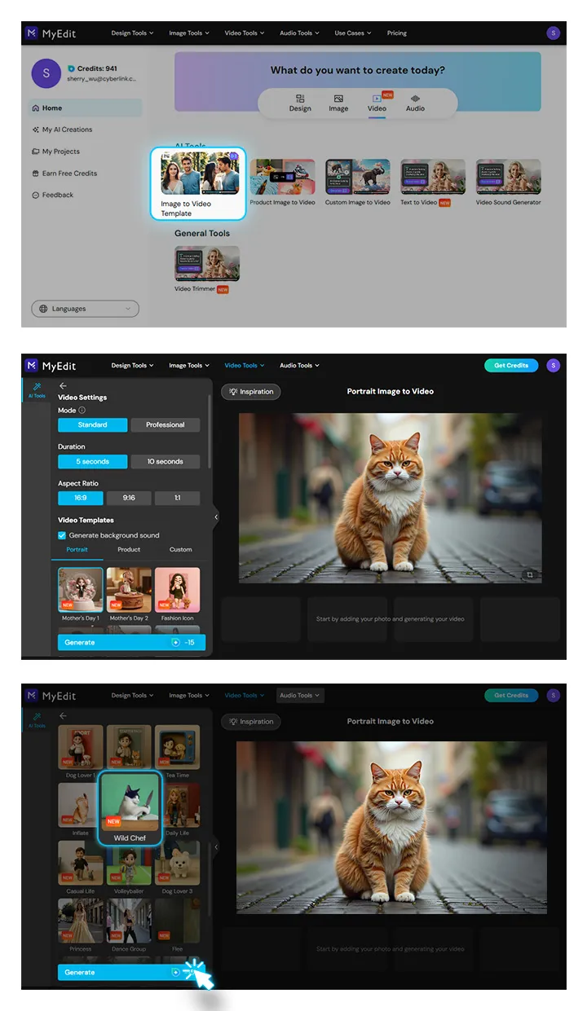Select 9:16 aspect ratio

[x=129, y=498]
